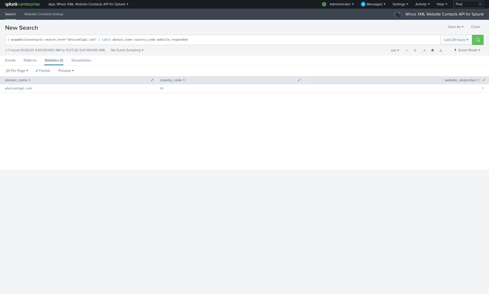The height and width of the screenshot is (294, 489).
Task: Open Last 24 hours time picker
Action: pos(456,40)
